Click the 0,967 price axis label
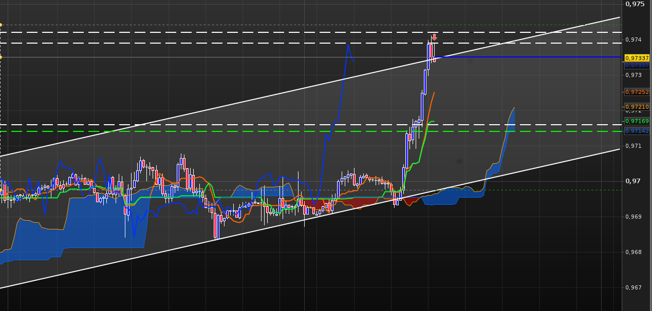 pyautogui.click(x=635, y=287)
